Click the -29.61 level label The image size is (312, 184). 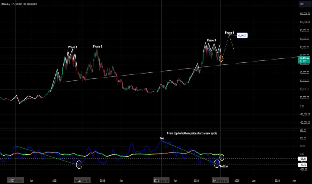pos(303,159)
